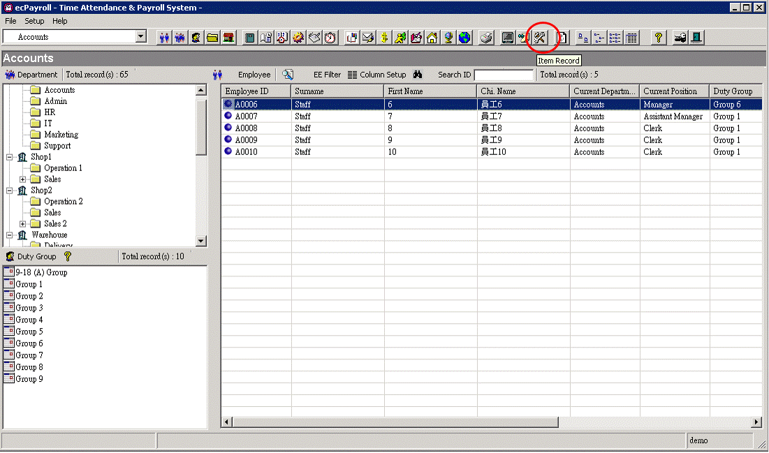Click the binoculars find icon
Screen dimensions: 769x453
click(x=418, y=75)
